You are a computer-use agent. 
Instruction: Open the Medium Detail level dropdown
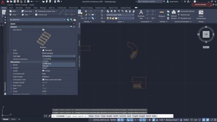[172, 120]
